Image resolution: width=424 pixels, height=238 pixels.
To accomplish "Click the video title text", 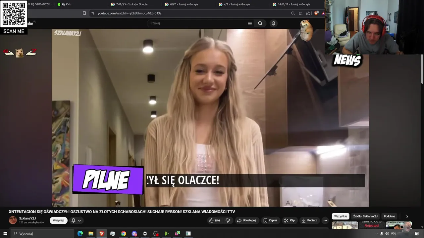I will click(122, 212).
